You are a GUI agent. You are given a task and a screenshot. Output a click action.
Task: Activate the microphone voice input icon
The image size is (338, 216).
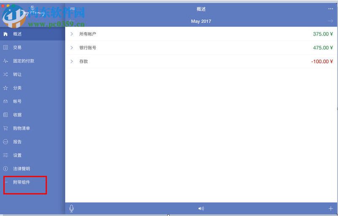71,208
